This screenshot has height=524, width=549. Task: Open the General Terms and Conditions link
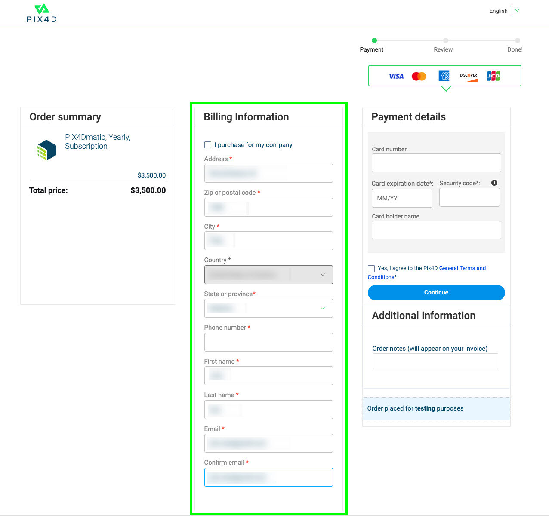point(462,268)
